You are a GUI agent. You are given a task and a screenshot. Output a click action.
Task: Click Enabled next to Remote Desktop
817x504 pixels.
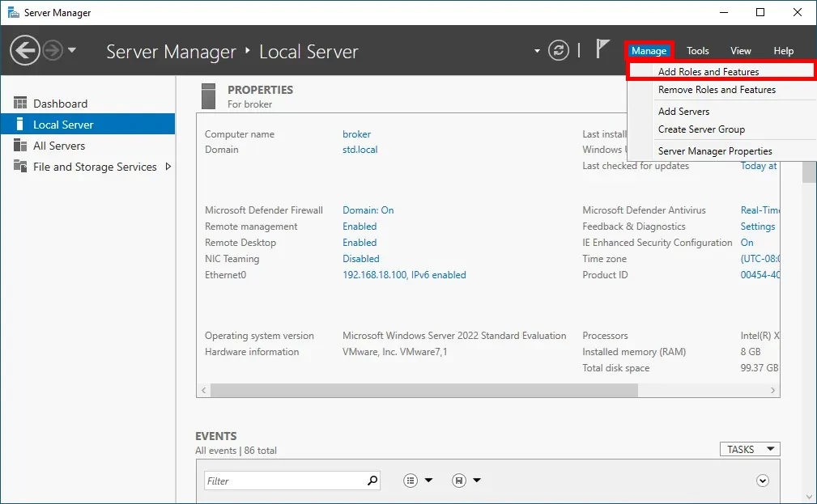point(359,242)
